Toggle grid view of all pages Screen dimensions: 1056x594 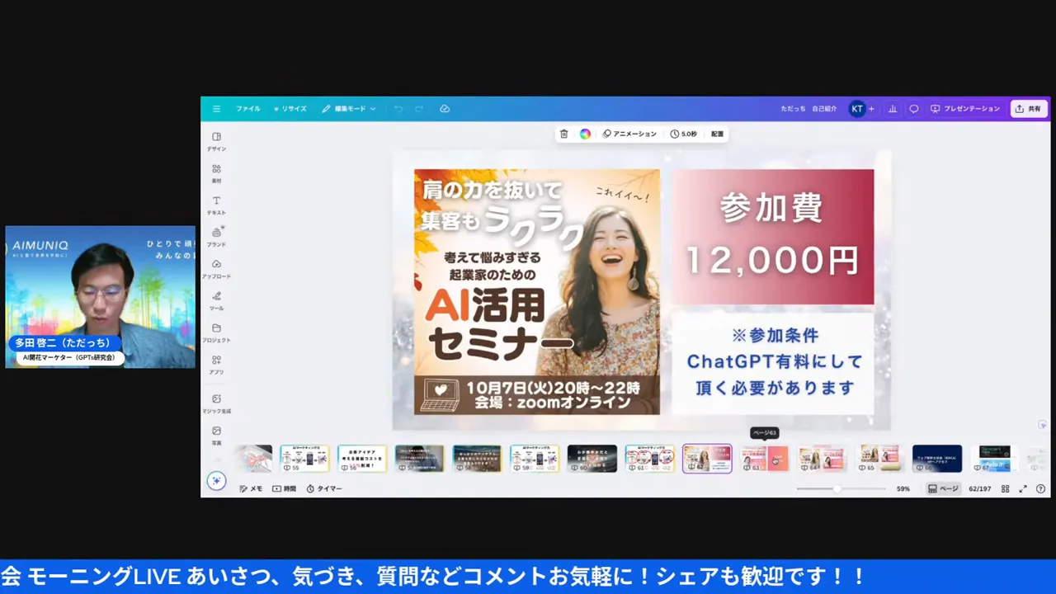tap(1005, 488)
